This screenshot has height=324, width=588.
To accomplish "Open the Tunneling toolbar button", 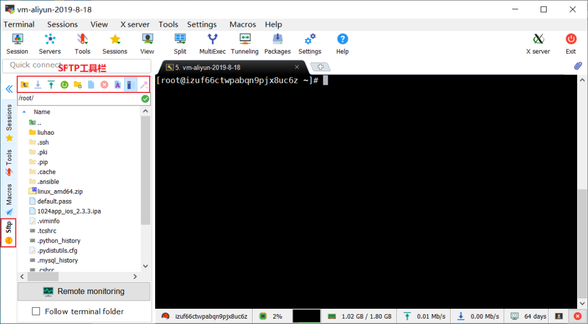I will [245, 44].
